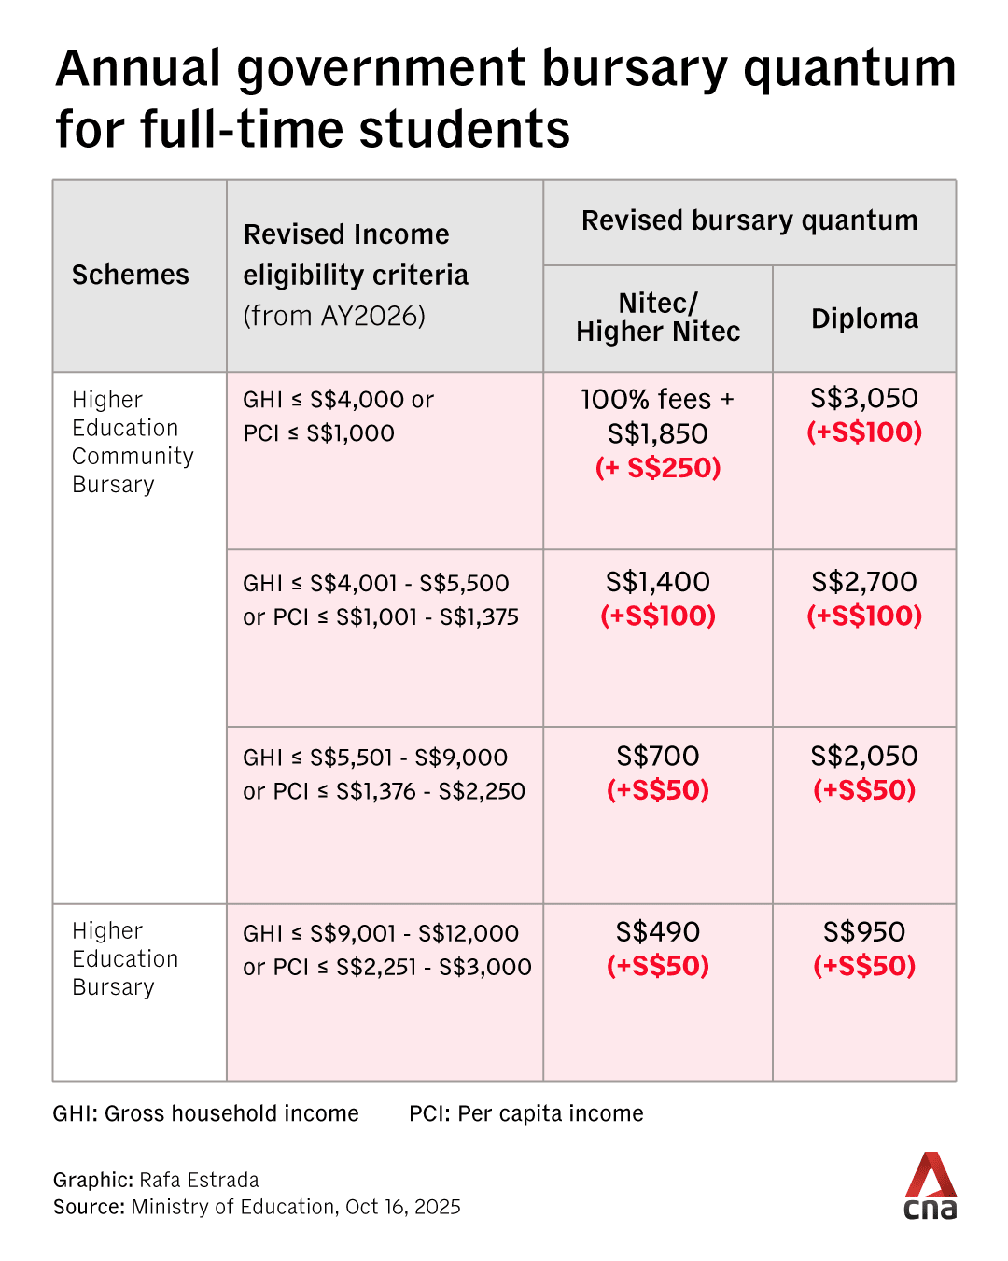Click the S$3,050 Diploma amount
This screenshot has height=1261, width=1008.
(864, 399)
